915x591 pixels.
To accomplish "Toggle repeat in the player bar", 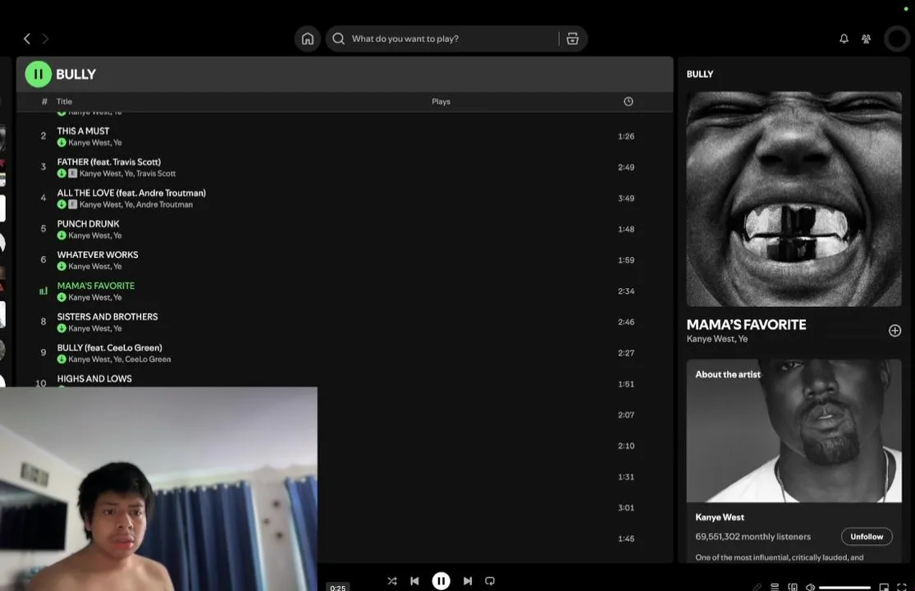I will pyautogui.click(x=490, y=581).
